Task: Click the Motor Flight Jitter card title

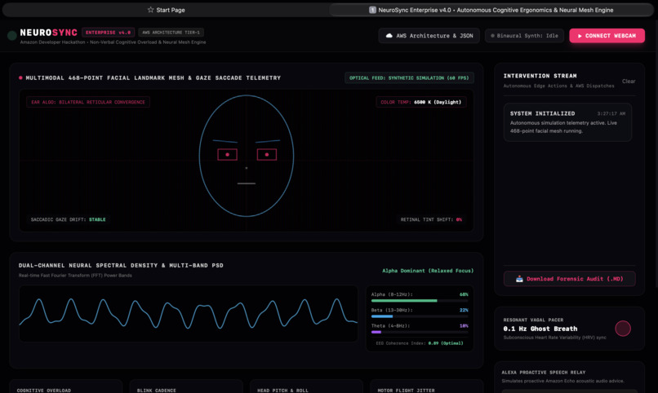Action: click(x=406, y=390)
